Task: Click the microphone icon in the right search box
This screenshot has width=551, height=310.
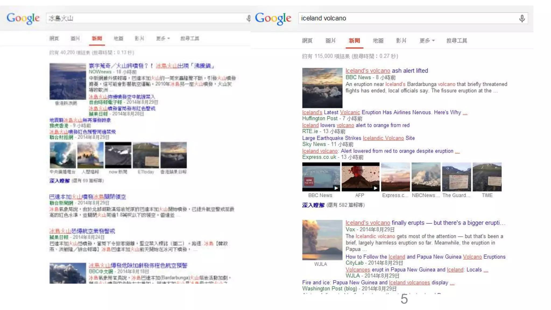Action: (x=522, y=18)
